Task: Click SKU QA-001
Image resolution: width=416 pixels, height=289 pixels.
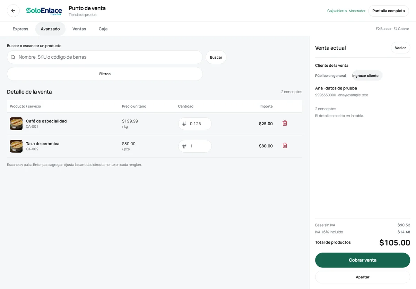Action: [x=32, y=127]
